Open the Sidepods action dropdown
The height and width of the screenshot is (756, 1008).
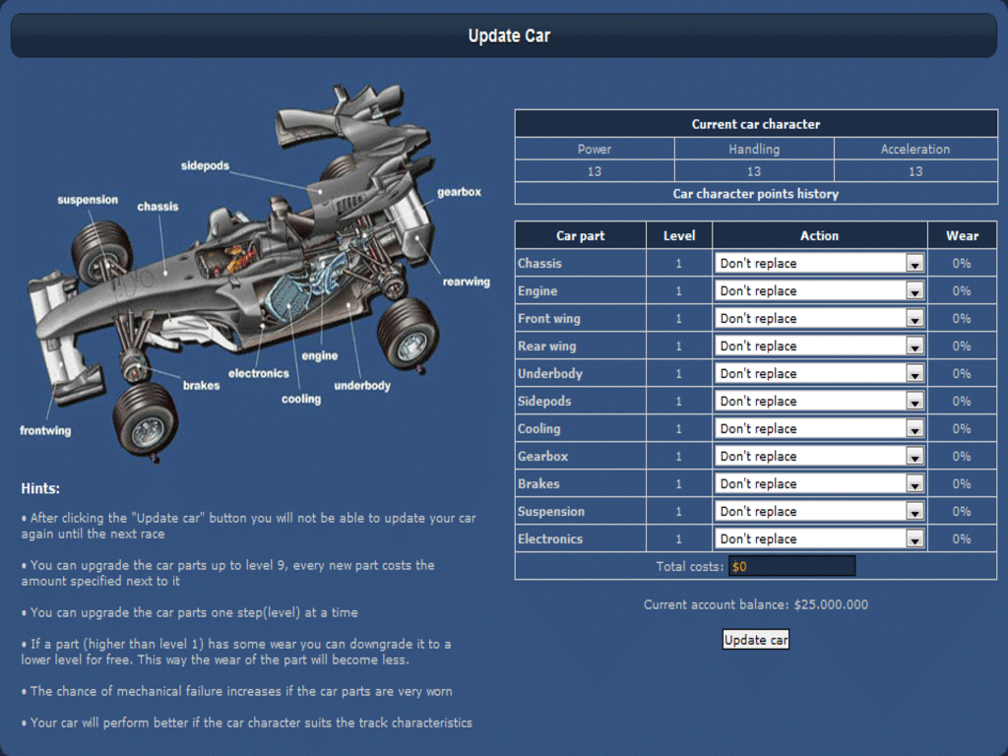[x=819, y=401]
